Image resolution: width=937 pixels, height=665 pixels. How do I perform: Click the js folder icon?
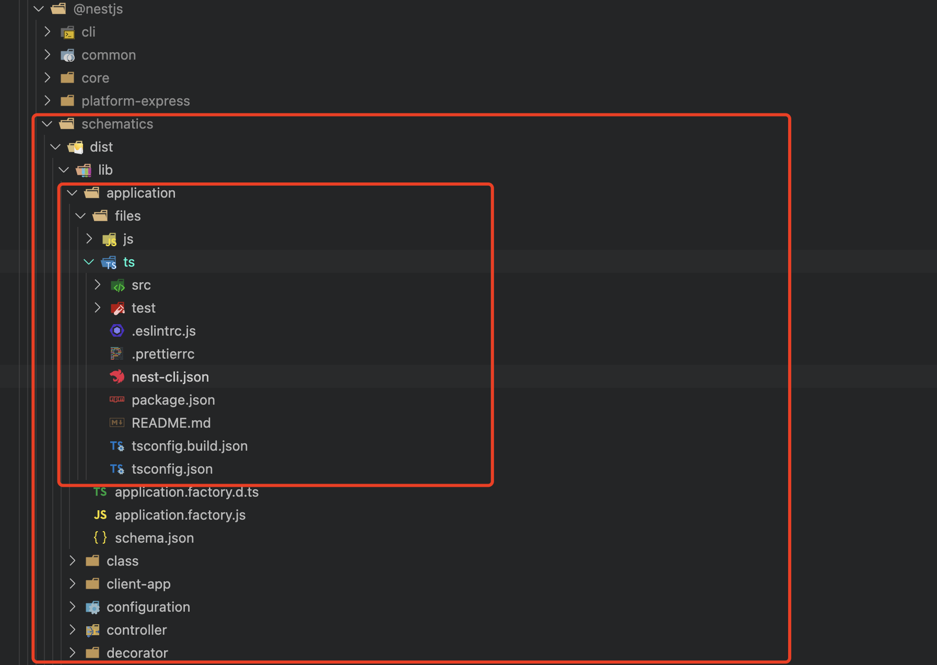(x=109, y=239)
